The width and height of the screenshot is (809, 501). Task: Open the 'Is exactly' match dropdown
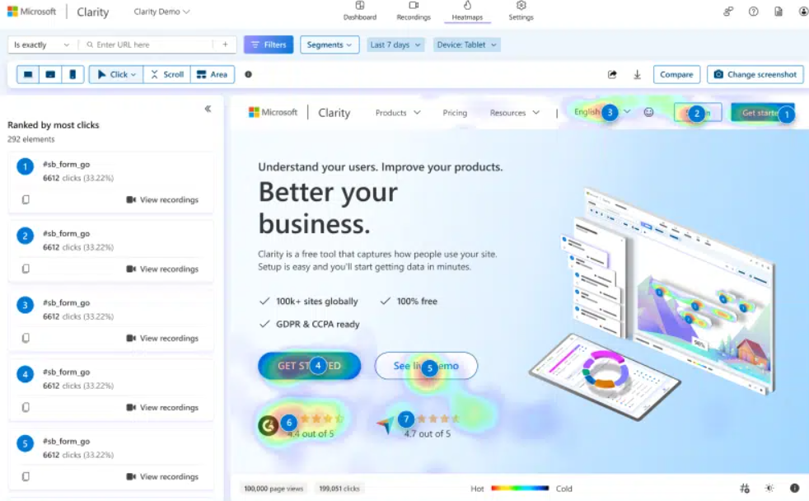(x=42, y=44)
